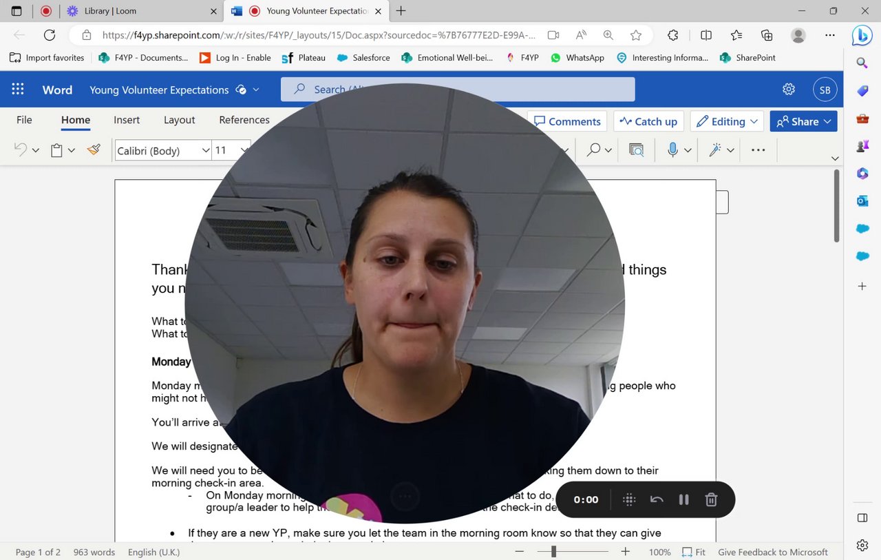Click the Clipboard paste icon
The width and height of the screenshot is (881, 560).
pyautogui.click(x=57, y=150)
